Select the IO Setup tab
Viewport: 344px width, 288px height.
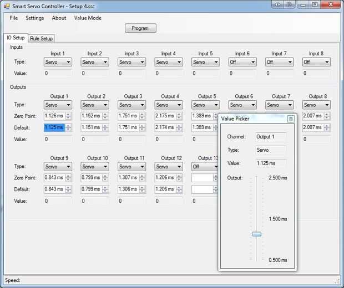[16, 38]
